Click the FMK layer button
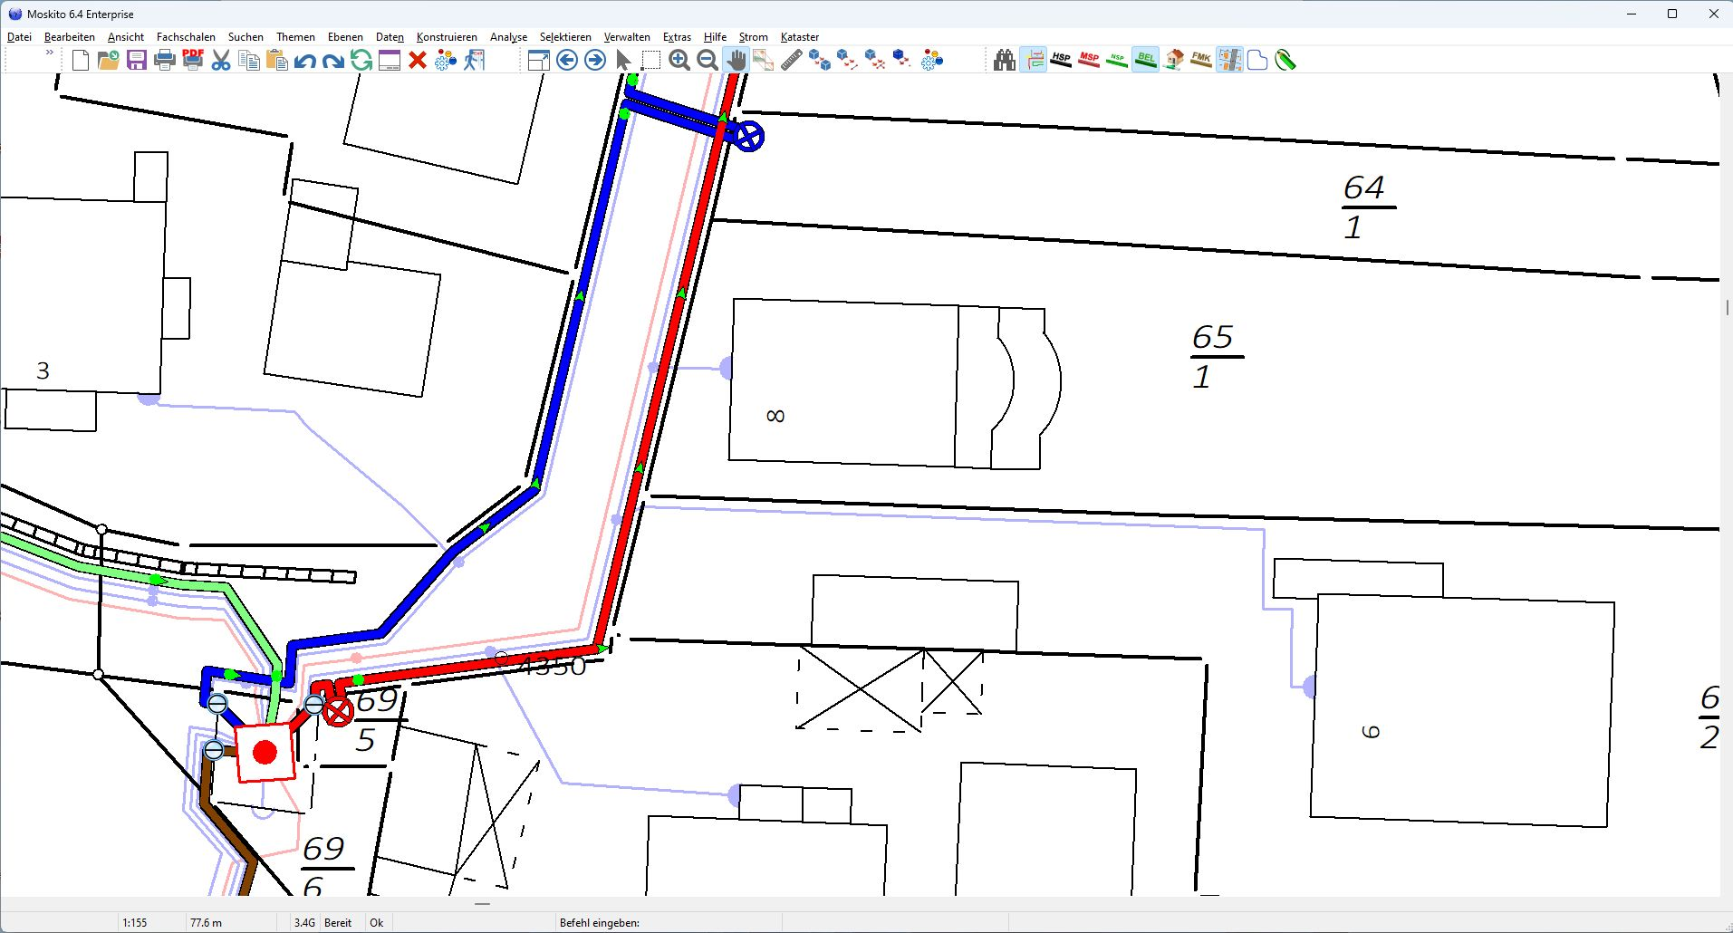Image resolution: width=1733 pixels, height=933 pixels. coord(1201,60)
